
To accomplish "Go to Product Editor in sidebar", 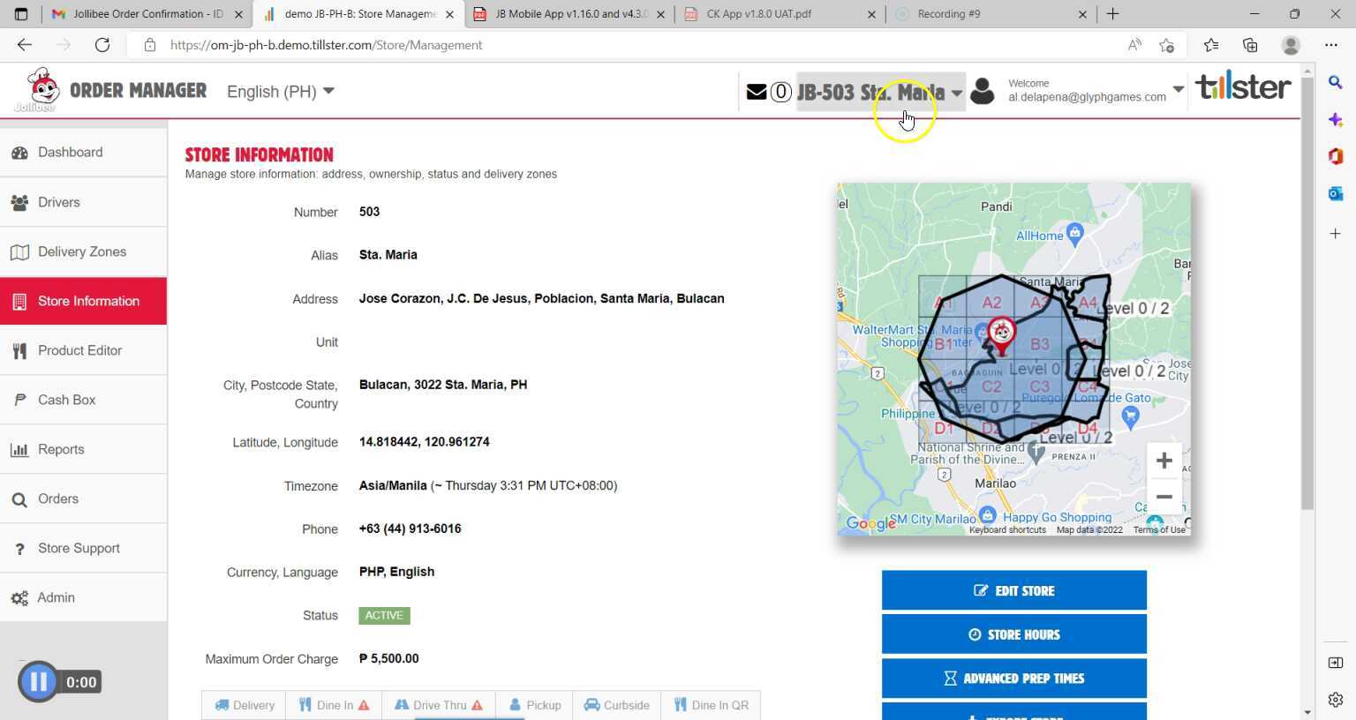I will [79, 350].
